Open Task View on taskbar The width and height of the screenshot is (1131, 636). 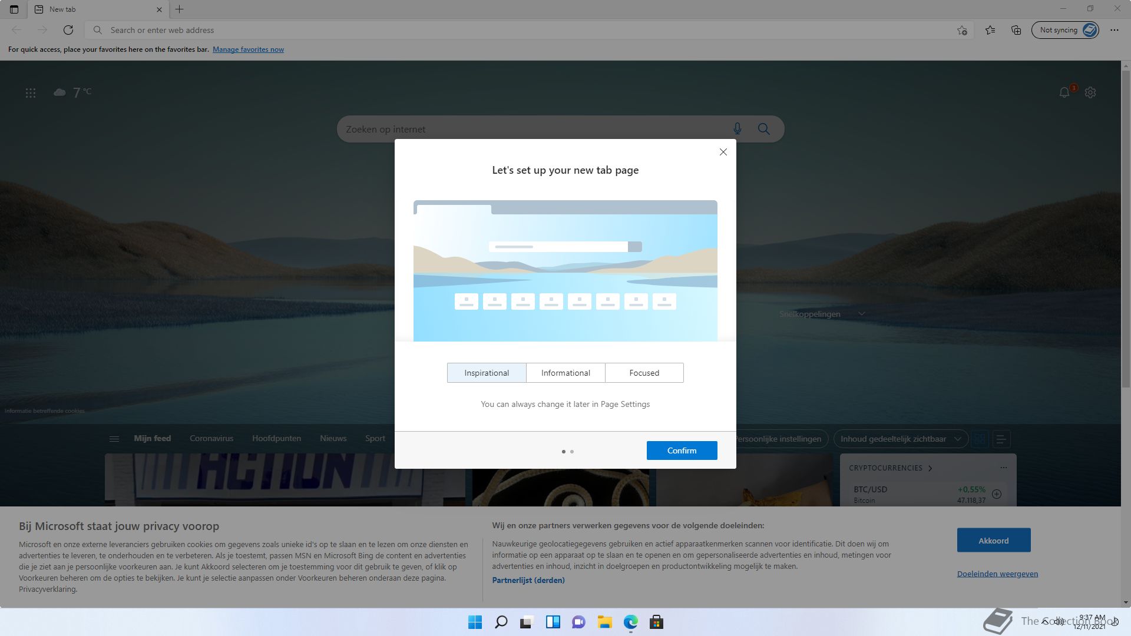(527, 622)
